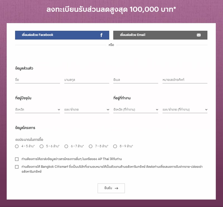The height and width of the screenshot is (207, 223).
Task: Enable AP Thai project news checkbox
Action: [x=17, y=159]
